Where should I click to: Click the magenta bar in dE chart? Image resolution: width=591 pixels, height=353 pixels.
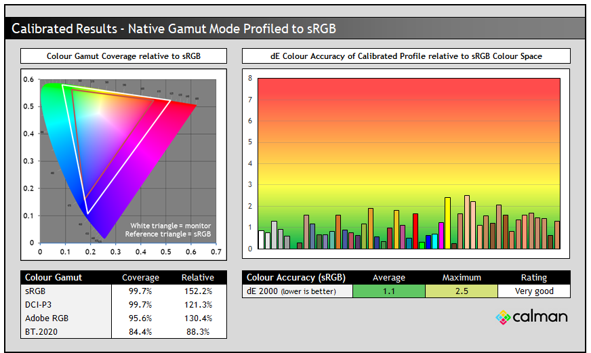(x=441, y=236)
